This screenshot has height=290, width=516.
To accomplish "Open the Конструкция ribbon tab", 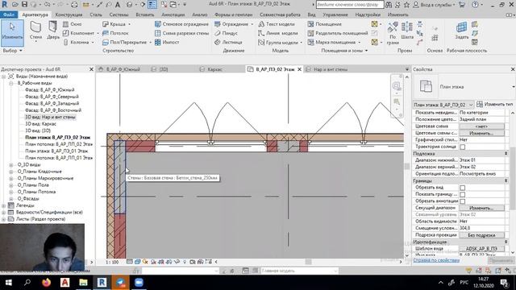I will point(69,14).
